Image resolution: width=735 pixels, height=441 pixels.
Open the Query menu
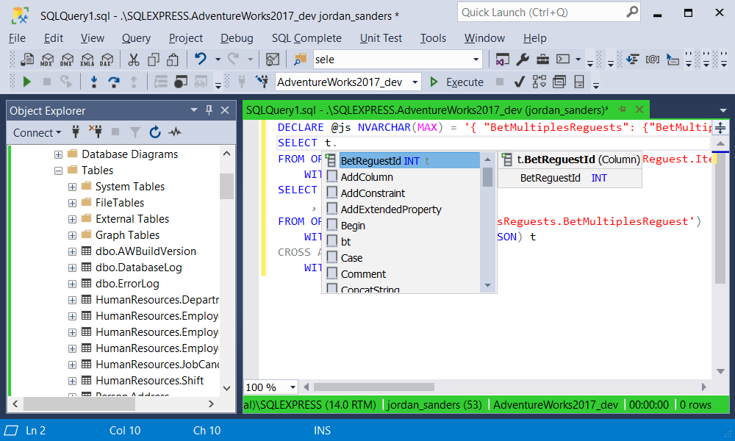[136, 38]
